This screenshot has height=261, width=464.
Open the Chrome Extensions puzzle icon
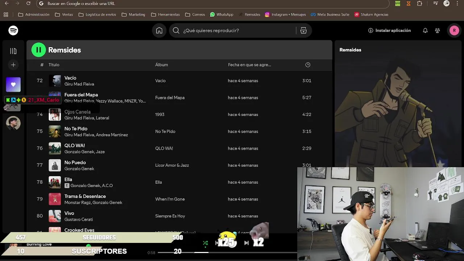pyautogui.click(x=419, y=4)
